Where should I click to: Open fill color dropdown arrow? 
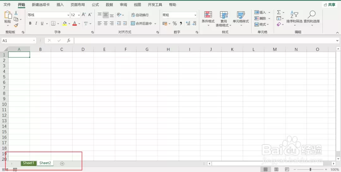click(x=69, y=24)
